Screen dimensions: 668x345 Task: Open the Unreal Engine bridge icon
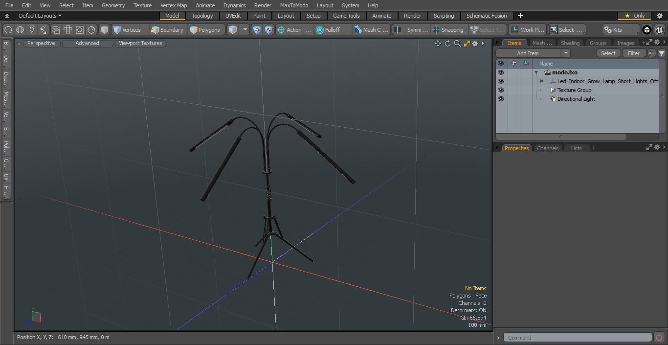[x=659, y=30]
